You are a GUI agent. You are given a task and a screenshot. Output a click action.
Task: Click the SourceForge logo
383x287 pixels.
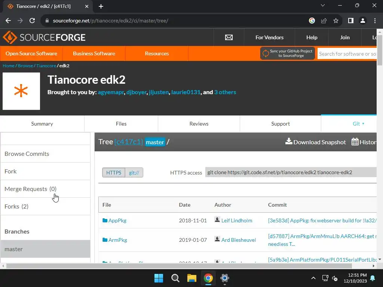[x=44, y=37]
